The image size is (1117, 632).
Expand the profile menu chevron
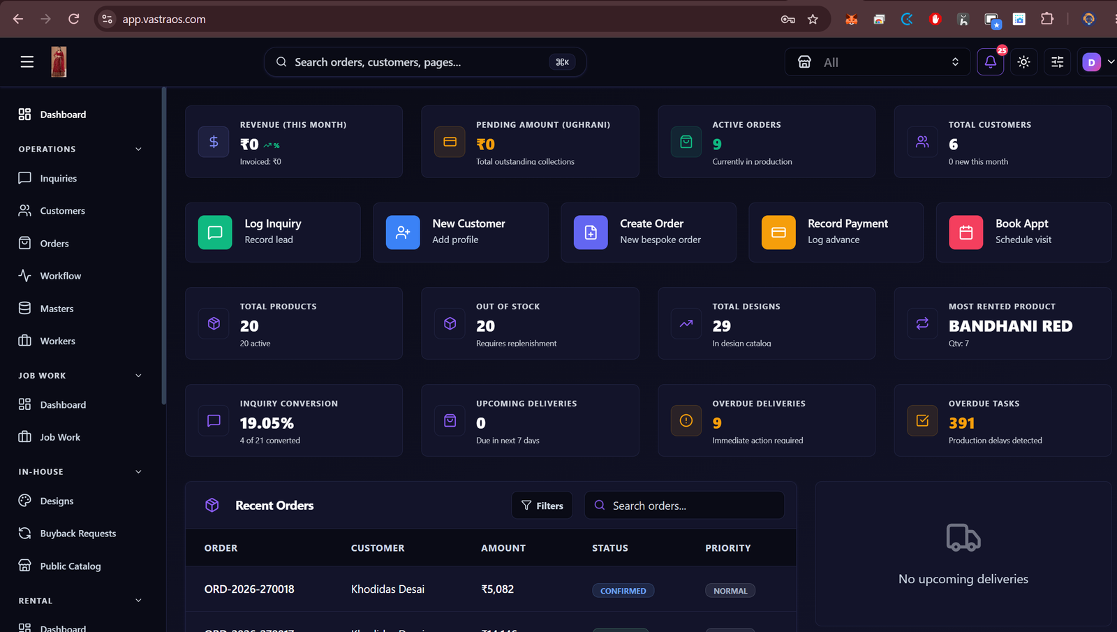pyautogui.click(x=1111, y=61)
